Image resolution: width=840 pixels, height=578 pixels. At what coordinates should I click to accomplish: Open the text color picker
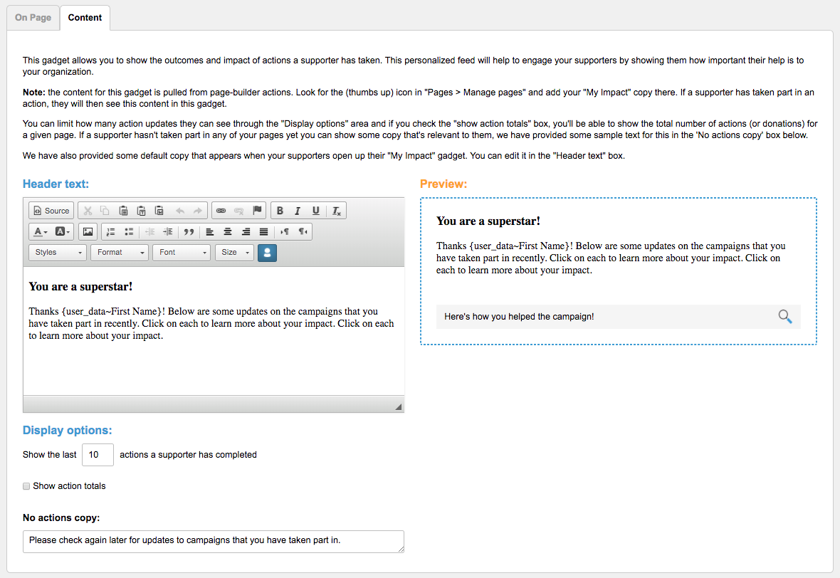(x=40, y=231)
